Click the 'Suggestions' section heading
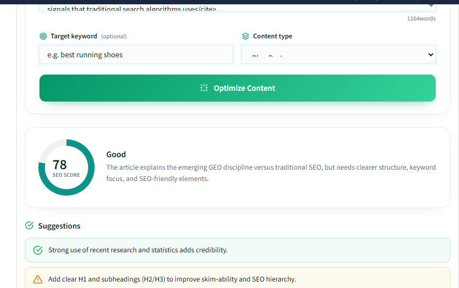This screenshot has height=288, width=459. point(59,226)
